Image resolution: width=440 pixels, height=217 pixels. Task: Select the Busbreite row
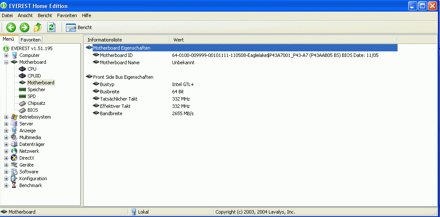(241, 92)
